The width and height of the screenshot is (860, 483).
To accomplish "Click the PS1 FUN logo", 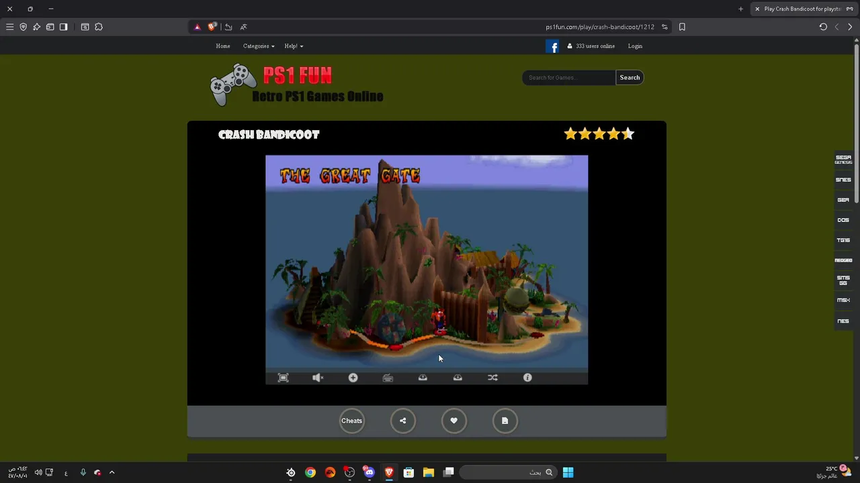I will click(x=296, y=85).
